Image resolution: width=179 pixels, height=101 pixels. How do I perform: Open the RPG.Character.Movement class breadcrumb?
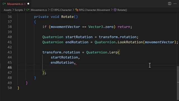[95, 10]
